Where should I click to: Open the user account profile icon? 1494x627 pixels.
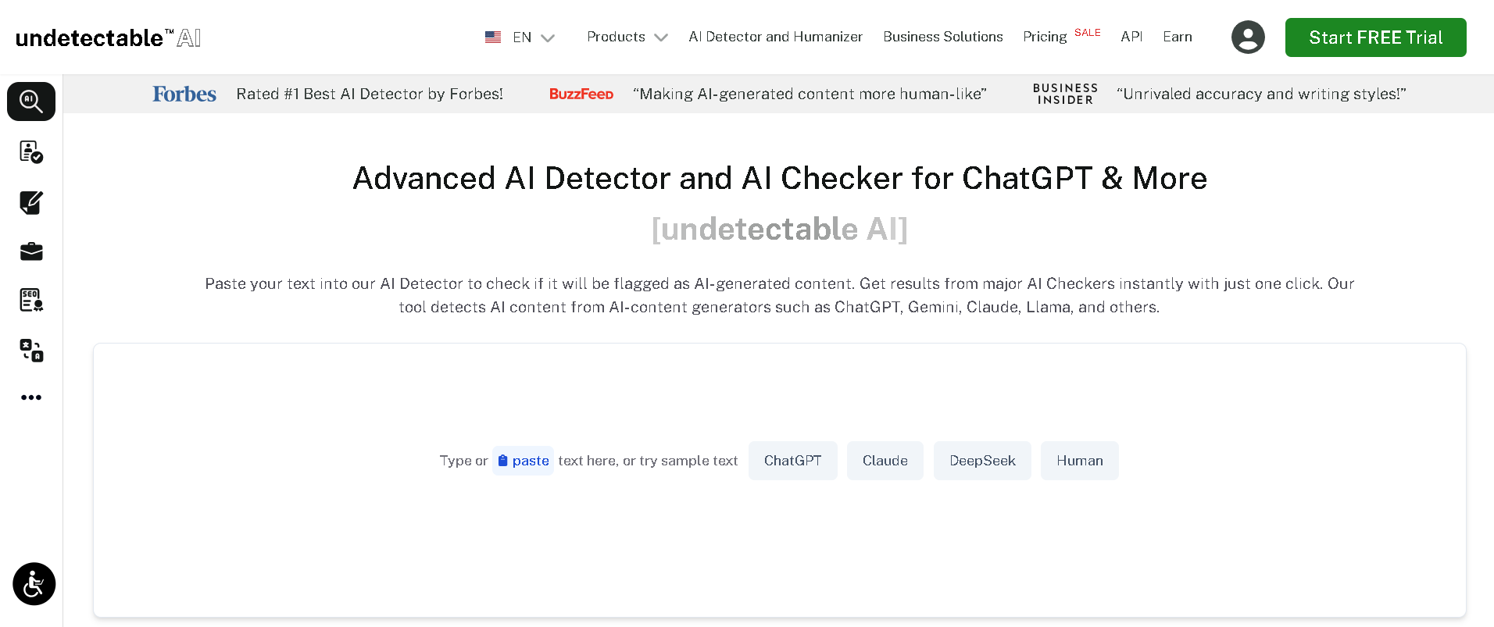coord(1248,37)
